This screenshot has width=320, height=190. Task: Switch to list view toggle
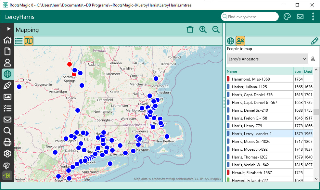point(19,41)
